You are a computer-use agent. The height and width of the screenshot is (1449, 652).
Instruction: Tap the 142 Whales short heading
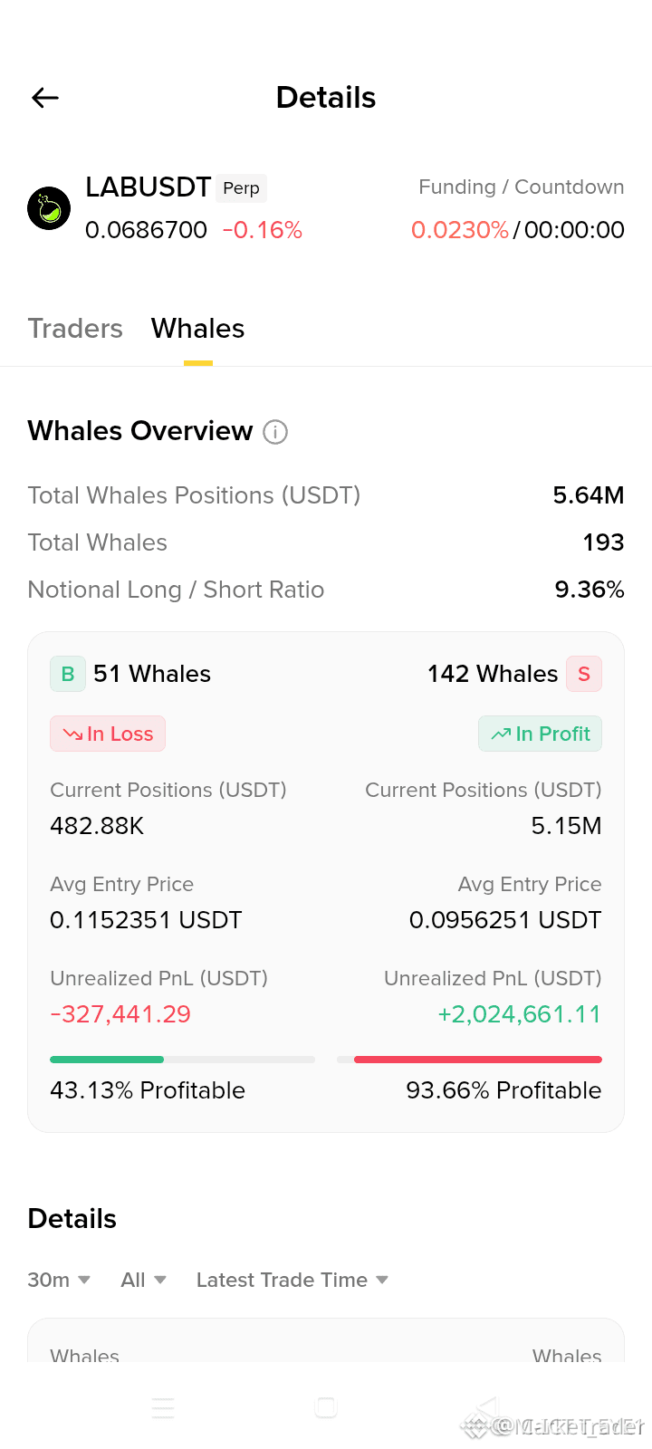tap(493, 674)
